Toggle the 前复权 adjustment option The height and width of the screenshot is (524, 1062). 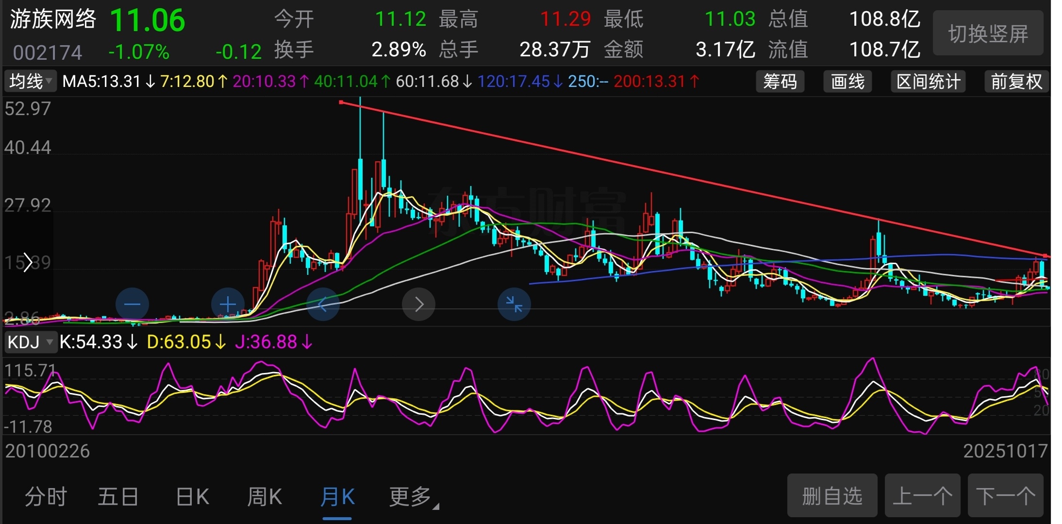click(x=1016, y=81)
